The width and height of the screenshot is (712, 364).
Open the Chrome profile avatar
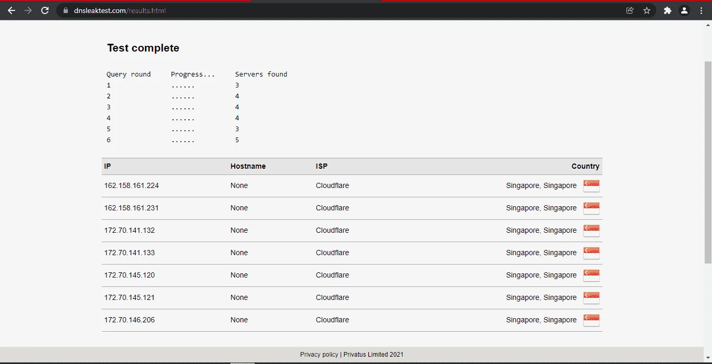click(684, 10)
